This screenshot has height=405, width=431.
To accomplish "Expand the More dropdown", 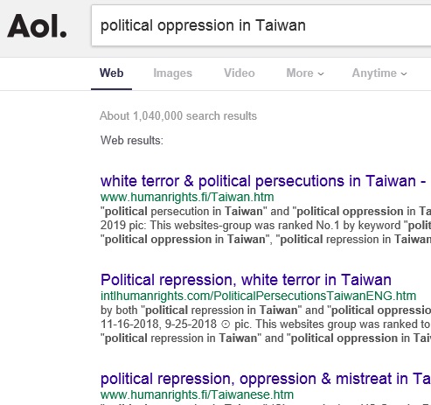I will point(305,73).
